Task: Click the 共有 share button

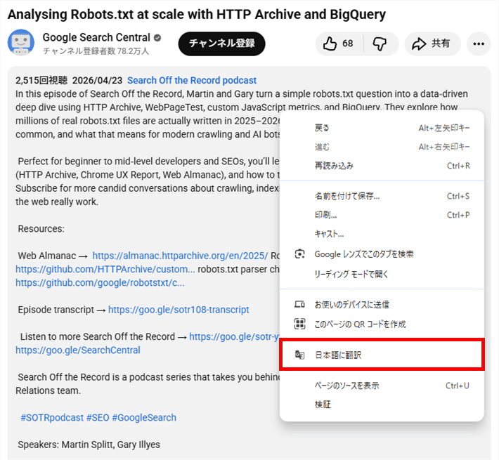Action: tap(432, 44)
